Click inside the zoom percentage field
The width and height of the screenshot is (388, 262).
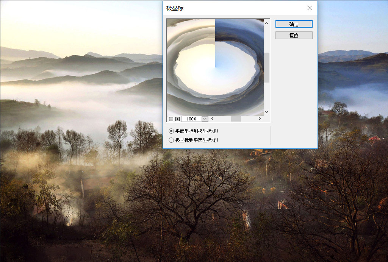coord(191,119)
